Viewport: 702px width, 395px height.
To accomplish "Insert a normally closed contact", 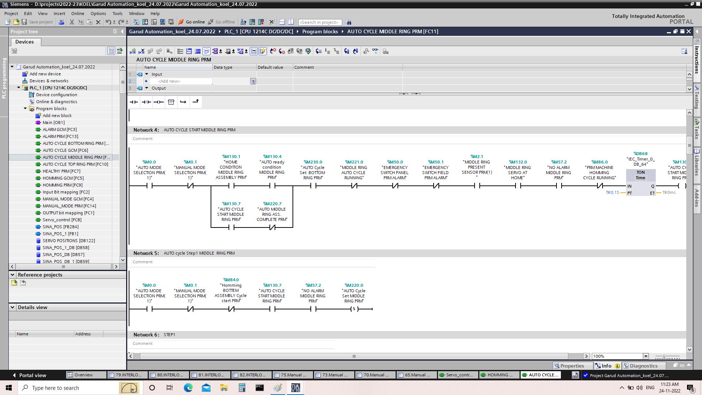I will click(146, 102).
